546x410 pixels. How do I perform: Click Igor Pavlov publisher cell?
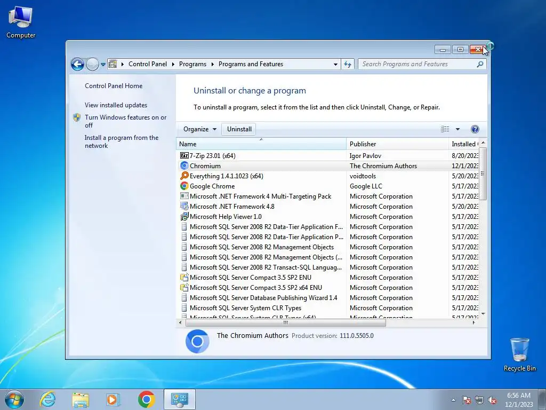coord(365,156)
